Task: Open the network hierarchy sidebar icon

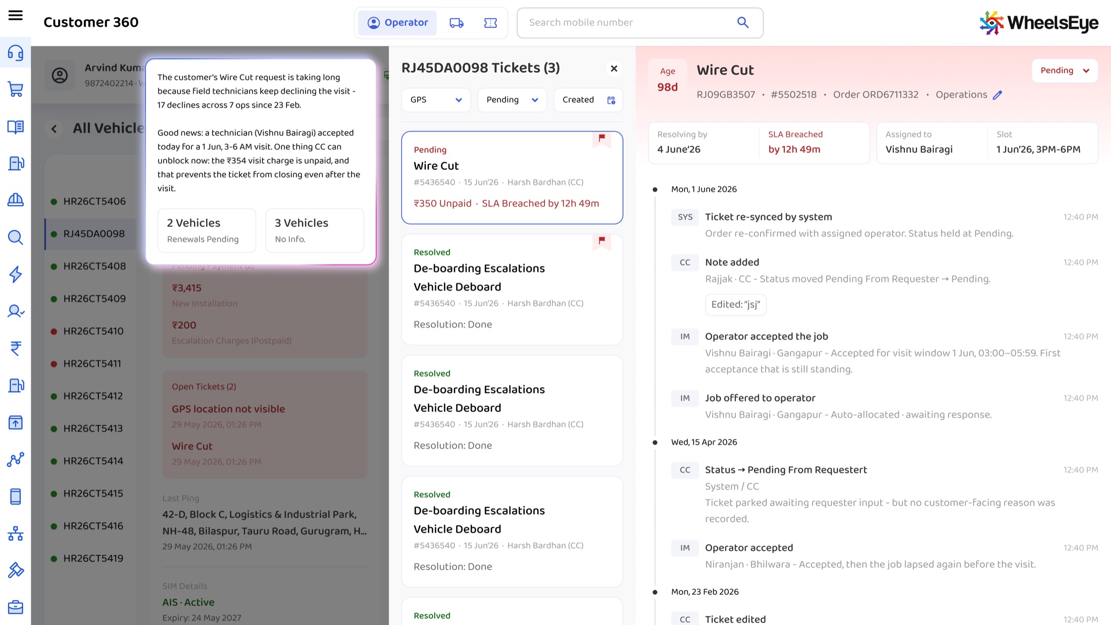Action: [x=16, y=534]
